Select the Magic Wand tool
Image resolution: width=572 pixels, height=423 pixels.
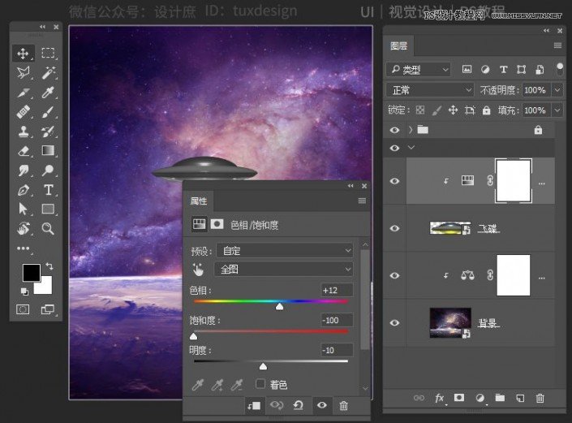[48, 72]
